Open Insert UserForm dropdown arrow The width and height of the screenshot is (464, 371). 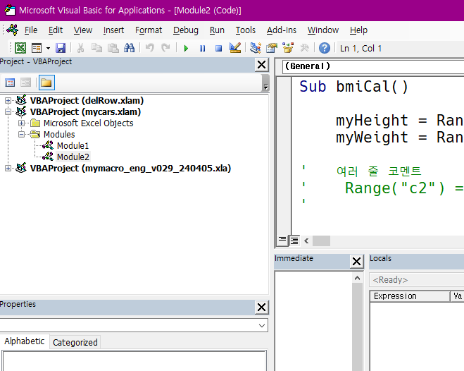pos(48,48)
